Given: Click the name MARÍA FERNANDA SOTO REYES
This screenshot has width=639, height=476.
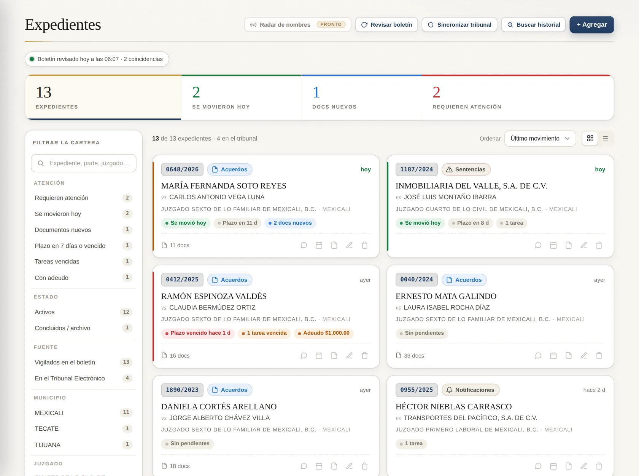Looking at the screenshot, I should [224, 186].
